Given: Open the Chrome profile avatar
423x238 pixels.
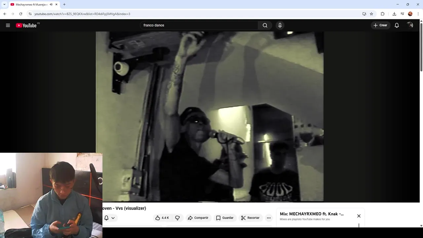Looking at the screenshot, I should click(410, 14).
